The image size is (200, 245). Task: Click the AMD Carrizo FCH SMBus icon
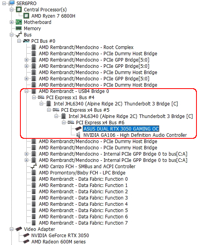point(34,166)
